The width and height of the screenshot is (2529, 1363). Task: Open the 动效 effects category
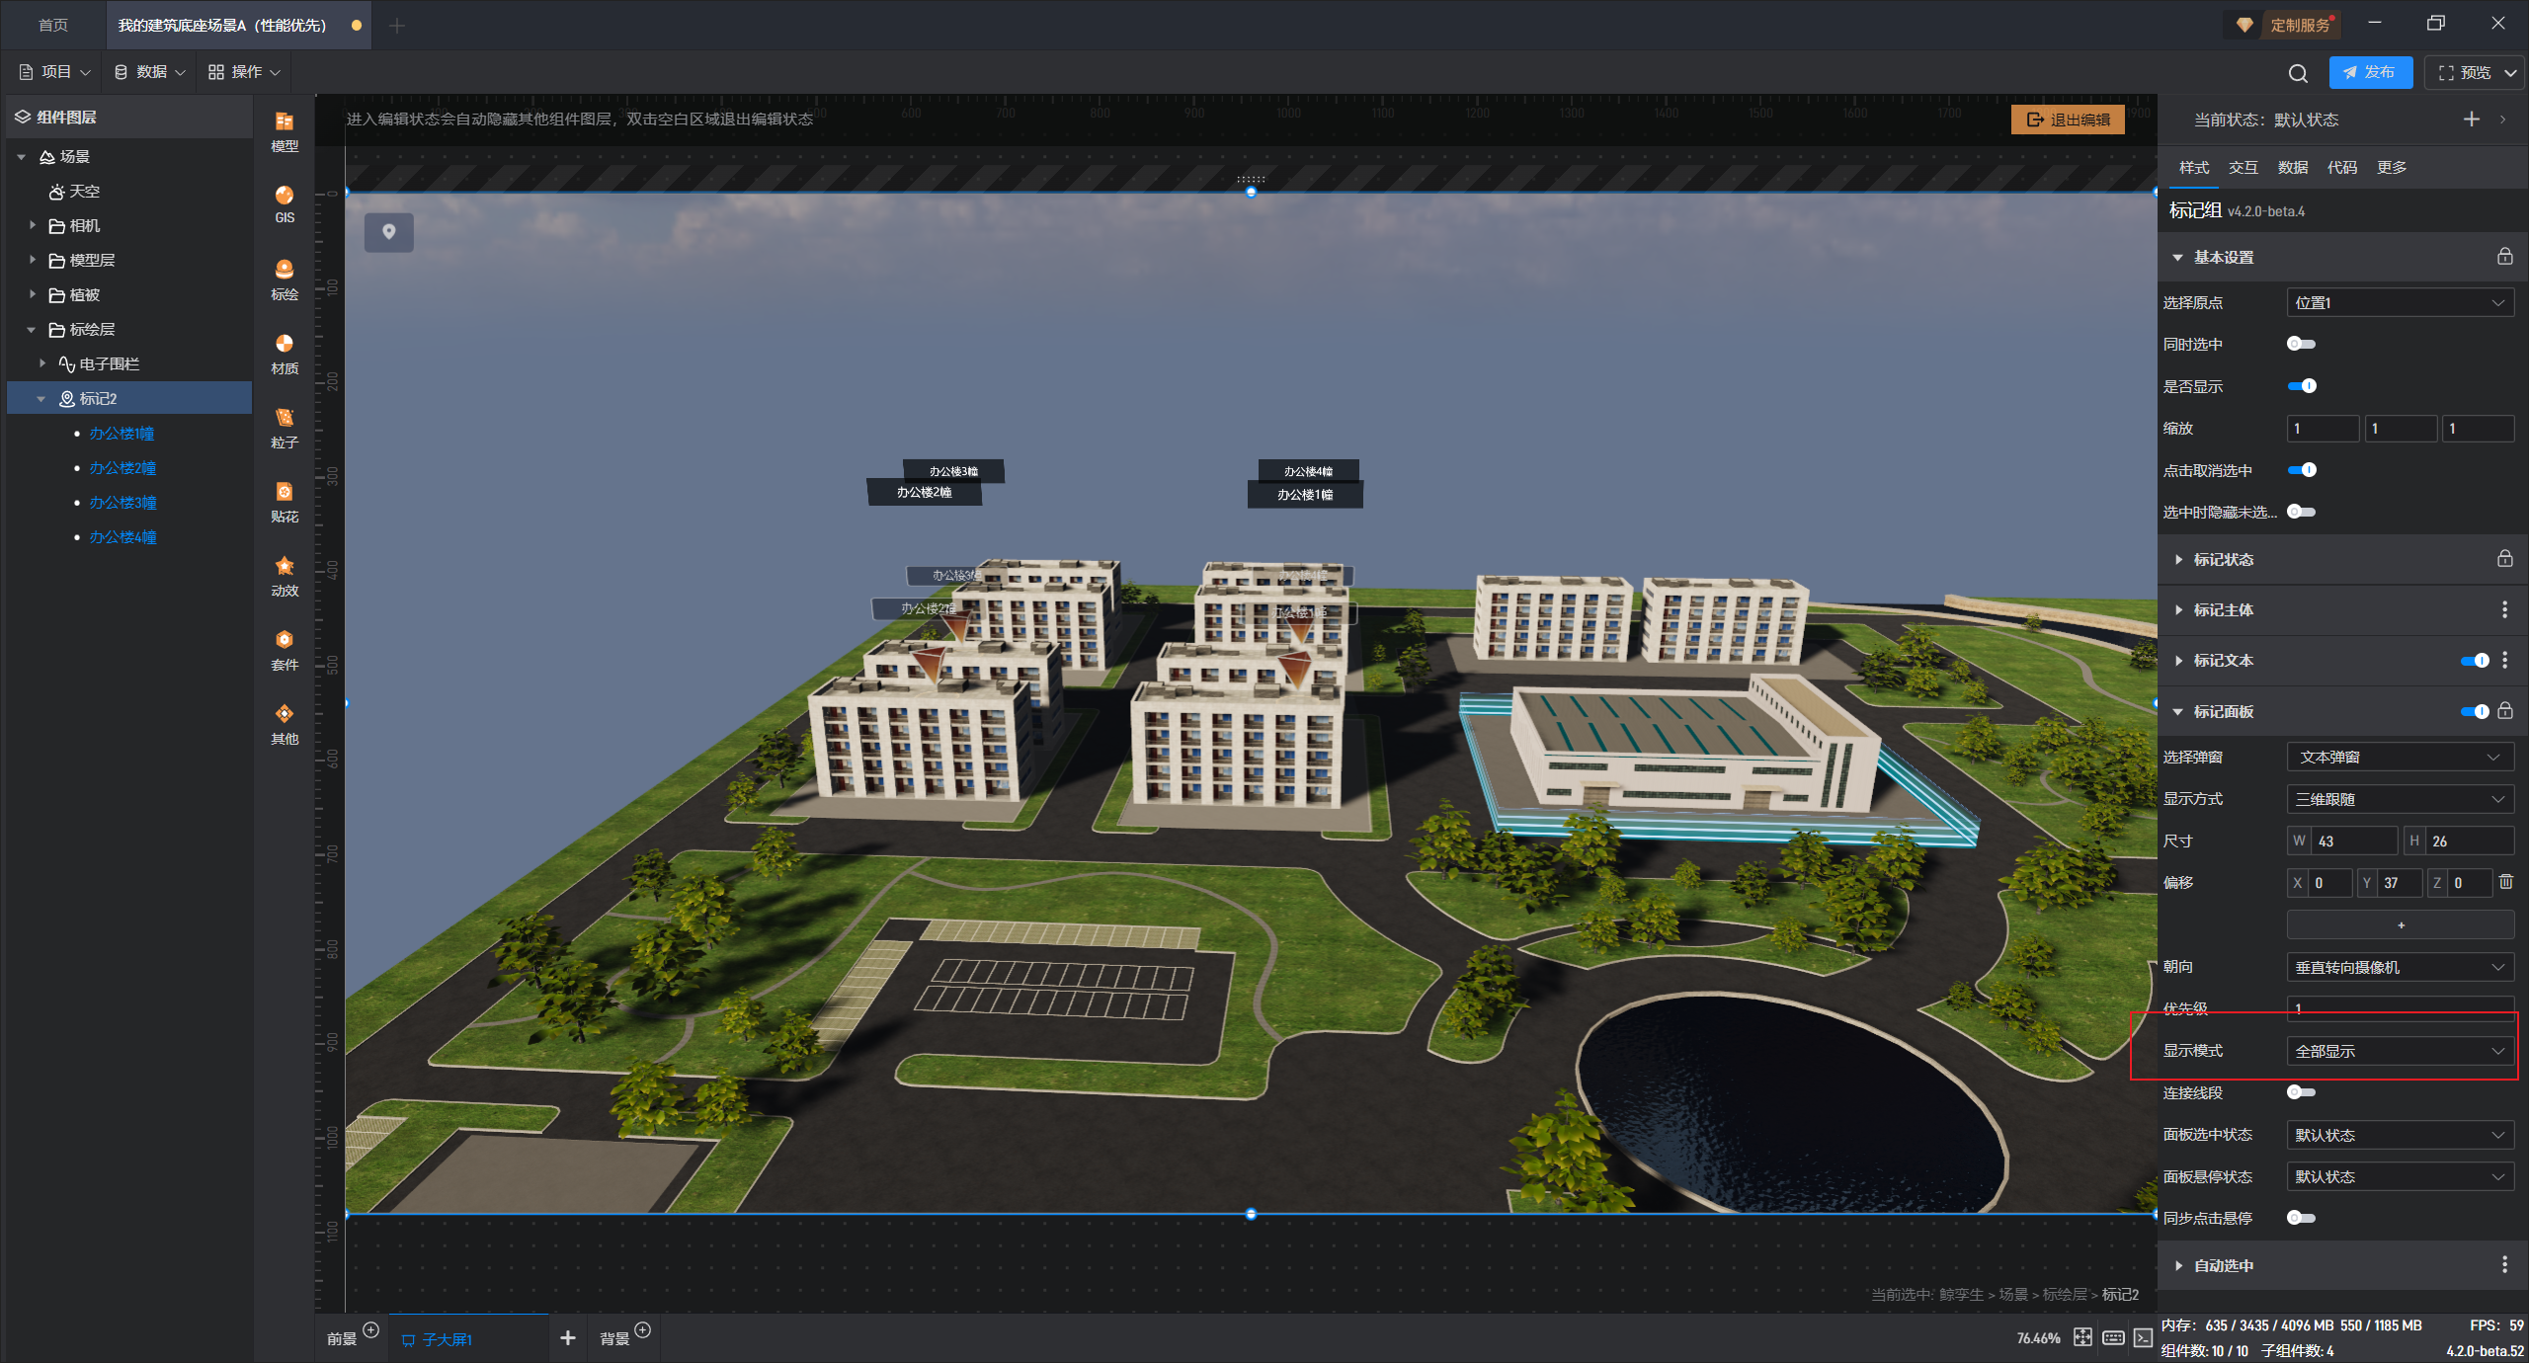[x=285, y=575]
